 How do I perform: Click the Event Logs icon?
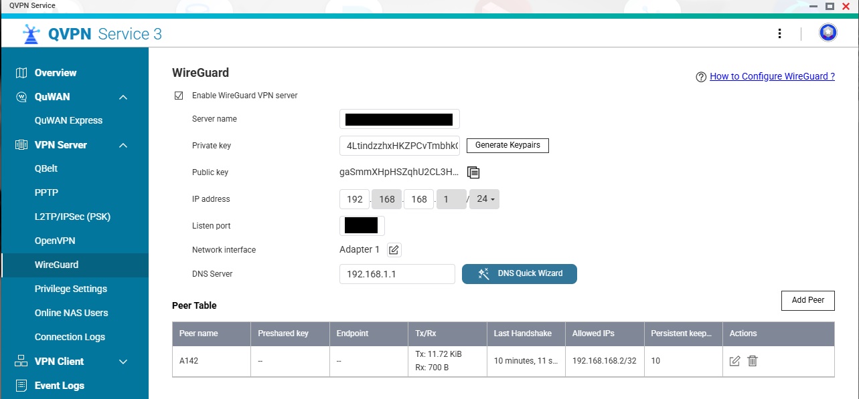coord(21,386)
